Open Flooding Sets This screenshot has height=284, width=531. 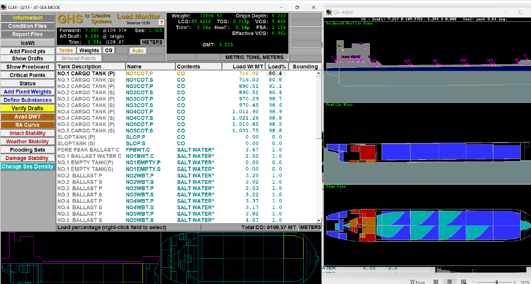(x=28, y=150)
